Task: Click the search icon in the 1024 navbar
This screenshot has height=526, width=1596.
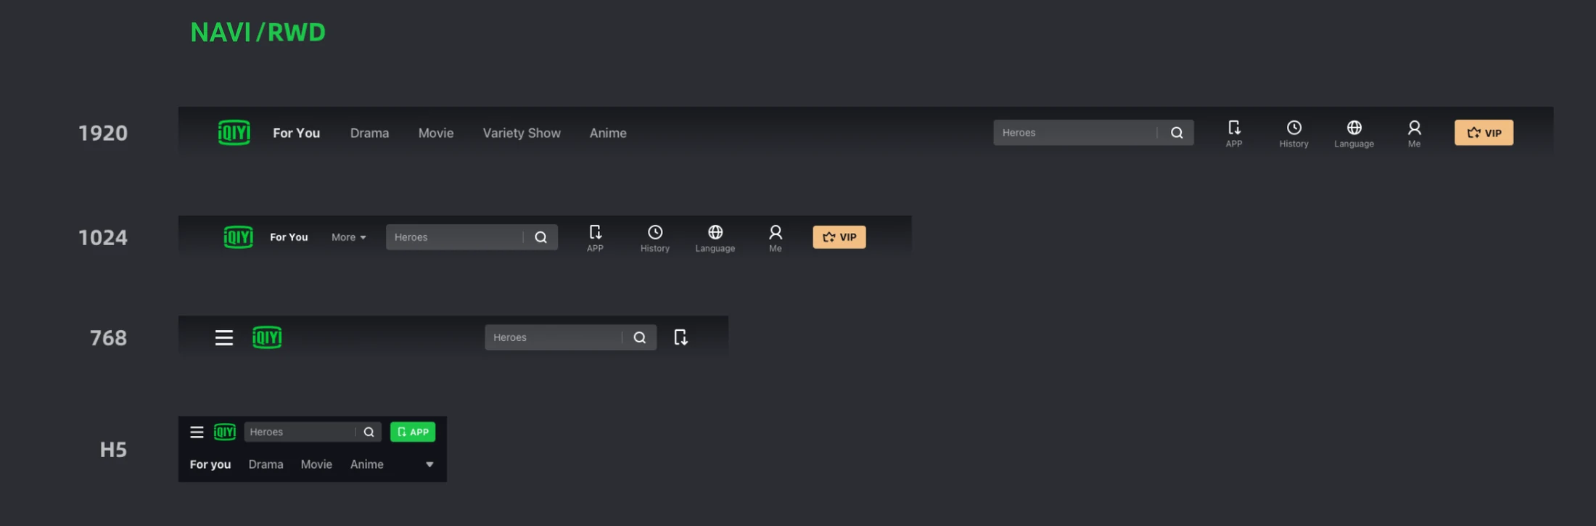Action: (540, 237)
